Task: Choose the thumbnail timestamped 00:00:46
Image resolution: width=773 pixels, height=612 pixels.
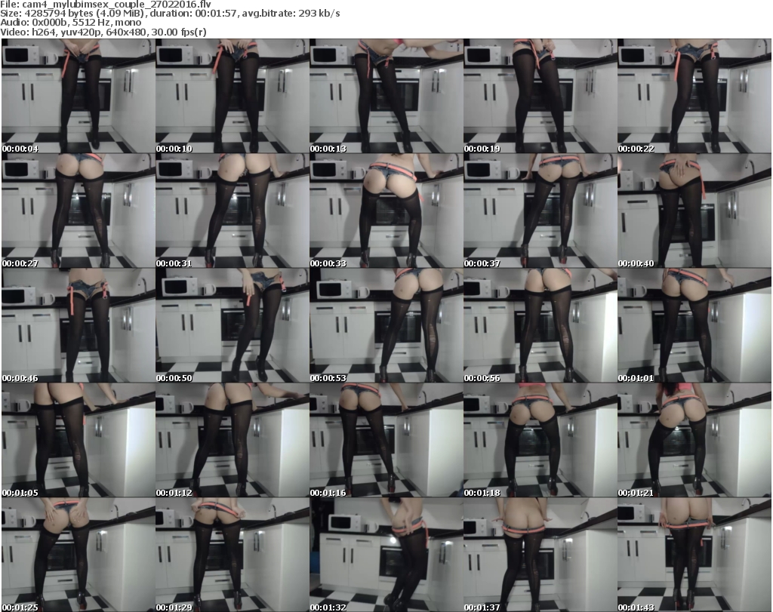Action: pyautogui.click(x=78, y=325)
